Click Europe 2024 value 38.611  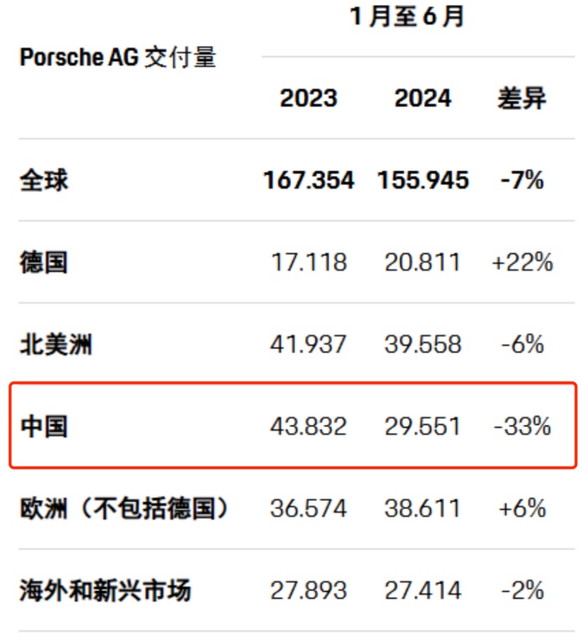423,508
